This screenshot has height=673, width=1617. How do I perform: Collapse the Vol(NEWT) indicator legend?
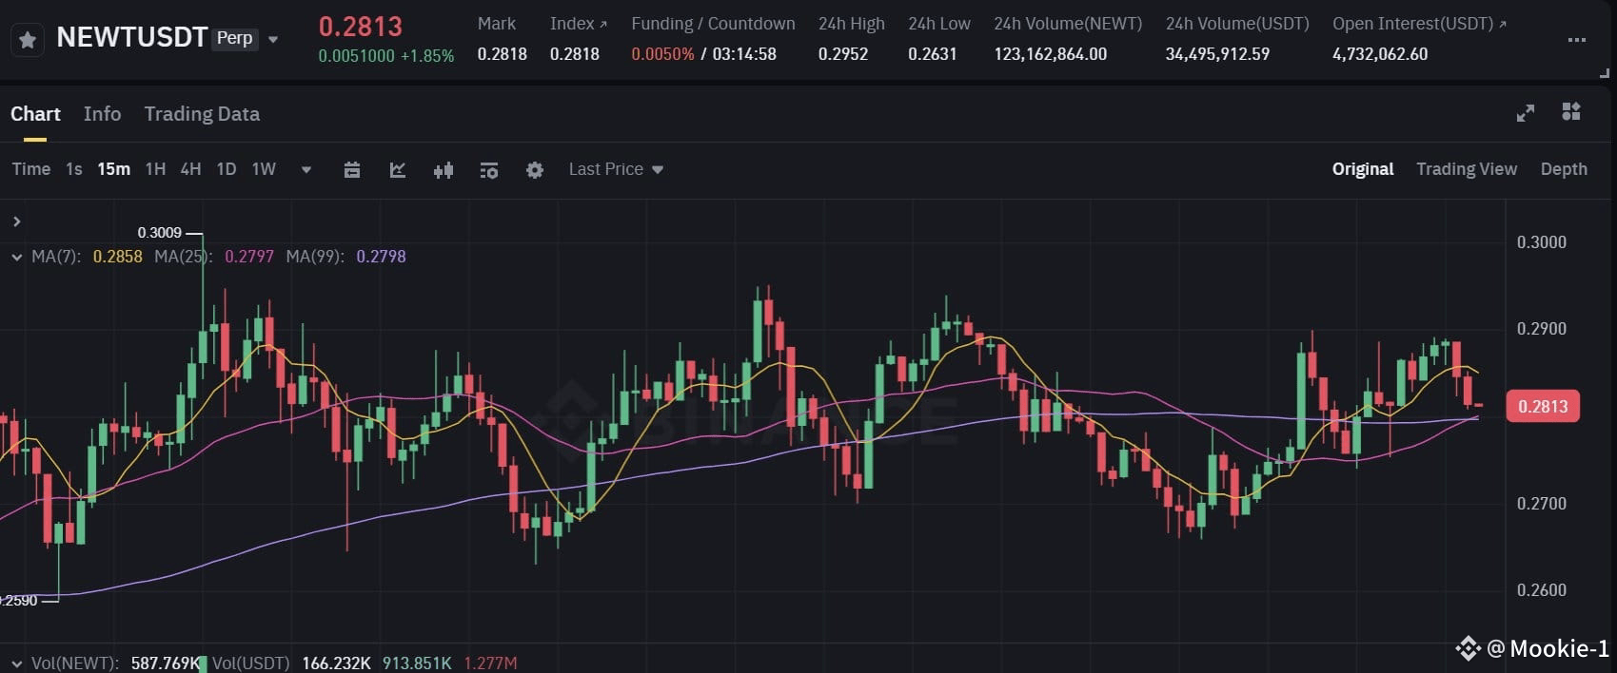pyautogui.click(x=16, y=663)
